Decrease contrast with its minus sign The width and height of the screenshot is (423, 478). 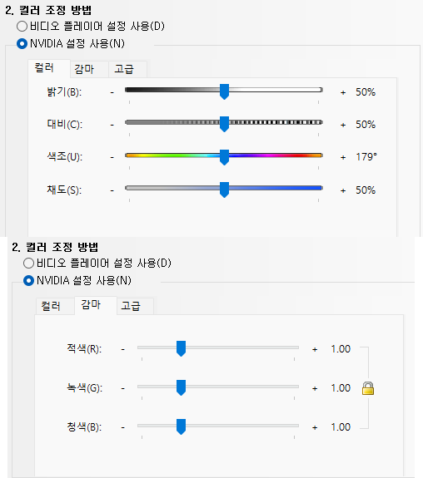point(112,125)
